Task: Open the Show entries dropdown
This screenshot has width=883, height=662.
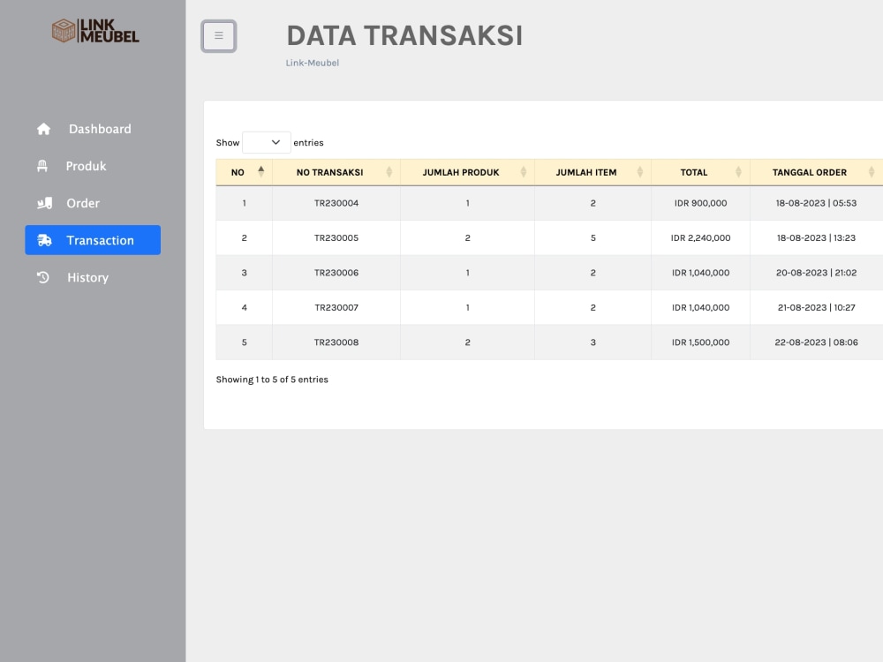Action: [267, 142]
